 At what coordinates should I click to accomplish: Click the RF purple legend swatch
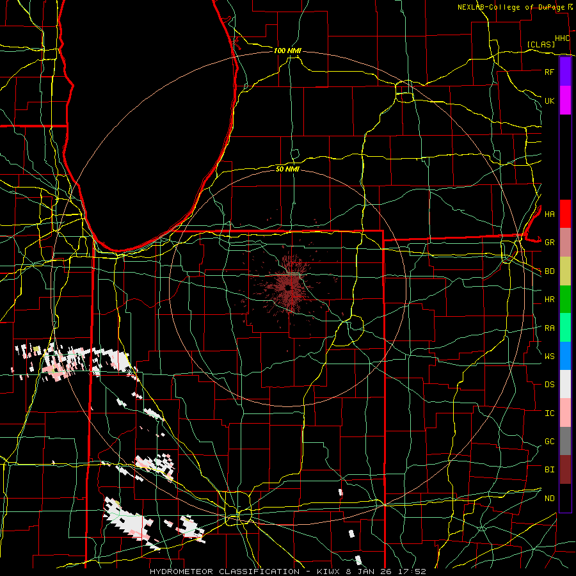tap(565, 72)
